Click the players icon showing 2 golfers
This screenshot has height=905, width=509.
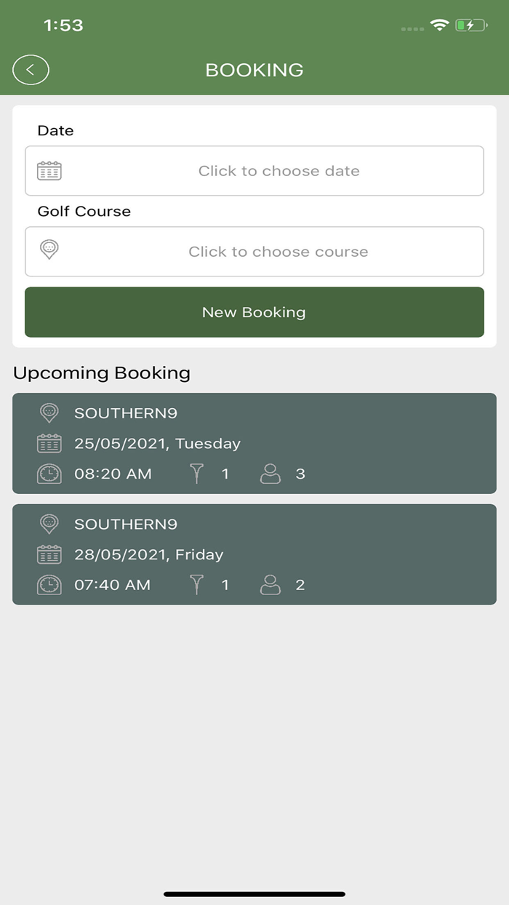pyautogui.click(x=270, y=584)
